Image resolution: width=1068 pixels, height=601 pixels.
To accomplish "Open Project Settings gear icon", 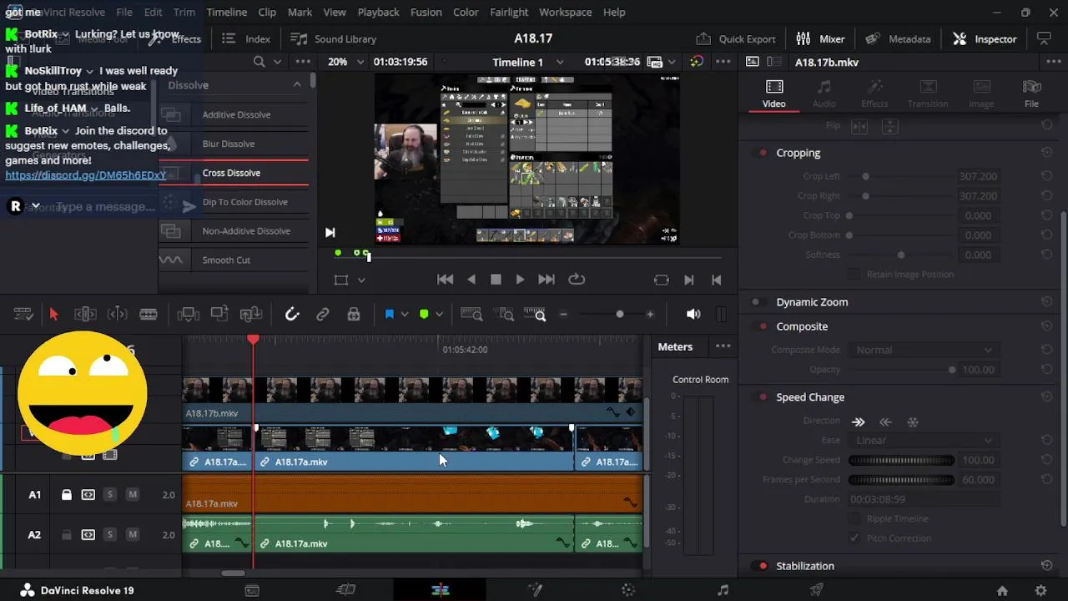I will (1040, 590).
